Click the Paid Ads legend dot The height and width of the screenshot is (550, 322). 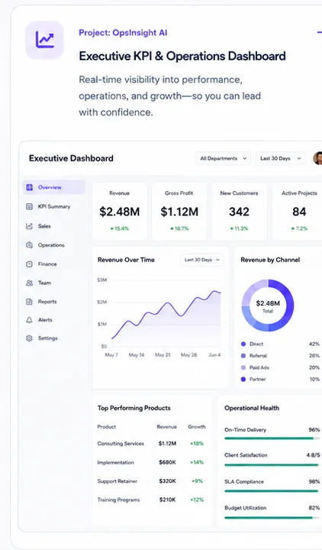coord(243,367)
